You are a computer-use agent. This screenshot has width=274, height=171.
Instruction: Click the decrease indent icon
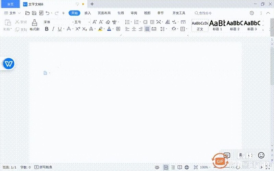coord(145,22)
